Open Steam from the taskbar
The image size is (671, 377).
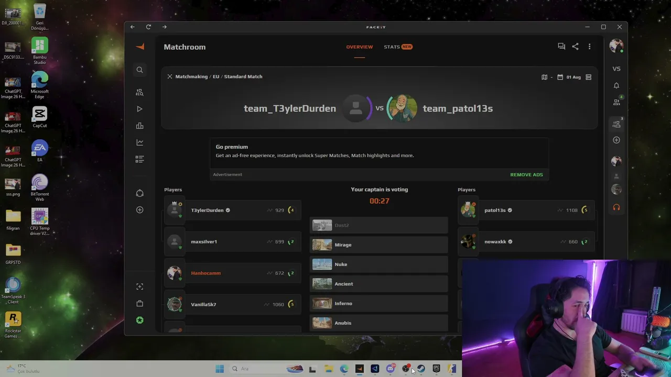421,369
